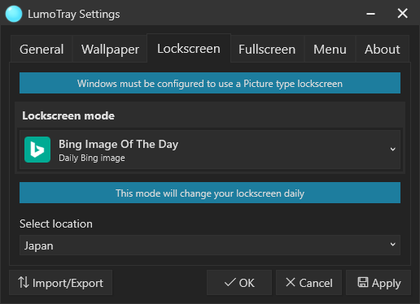Click the 'change your lockscreen daily' banner
This screenshot has height=304, width=420.
pyautogui.click(x=210, y=193)
